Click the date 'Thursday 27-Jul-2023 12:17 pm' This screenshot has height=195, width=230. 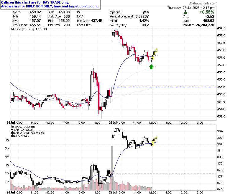[x=191, y=8]
